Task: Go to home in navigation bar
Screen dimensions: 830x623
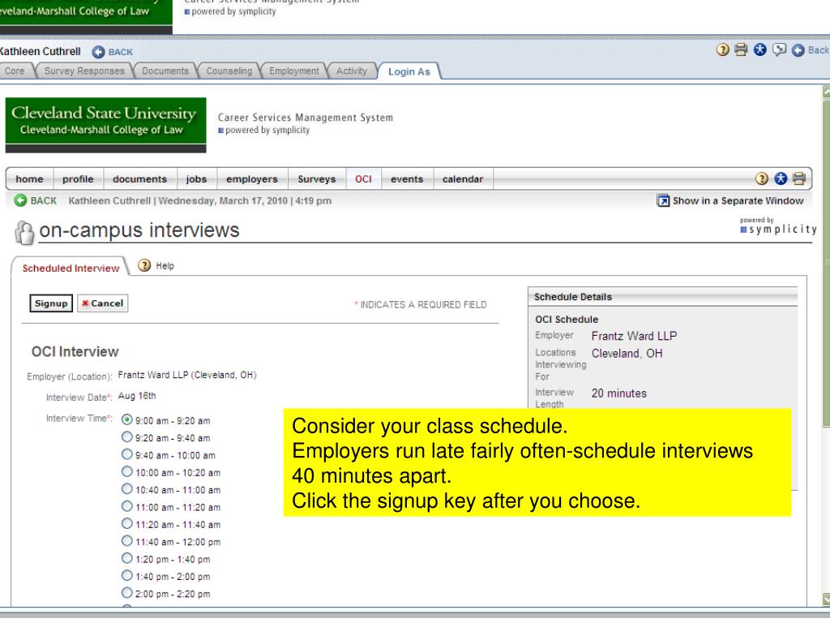Action: click(x=30, y=179)
